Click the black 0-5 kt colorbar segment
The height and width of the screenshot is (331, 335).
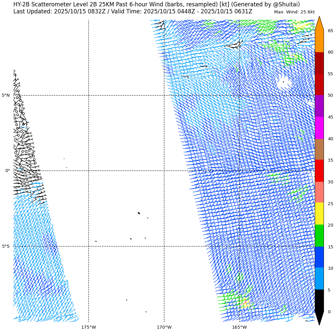[319, 301]
